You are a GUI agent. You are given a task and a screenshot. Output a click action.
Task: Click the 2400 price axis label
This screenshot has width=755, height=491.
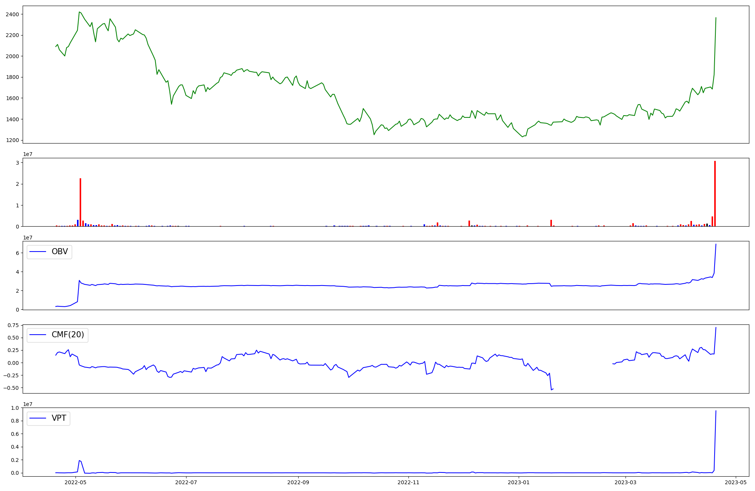12,14
